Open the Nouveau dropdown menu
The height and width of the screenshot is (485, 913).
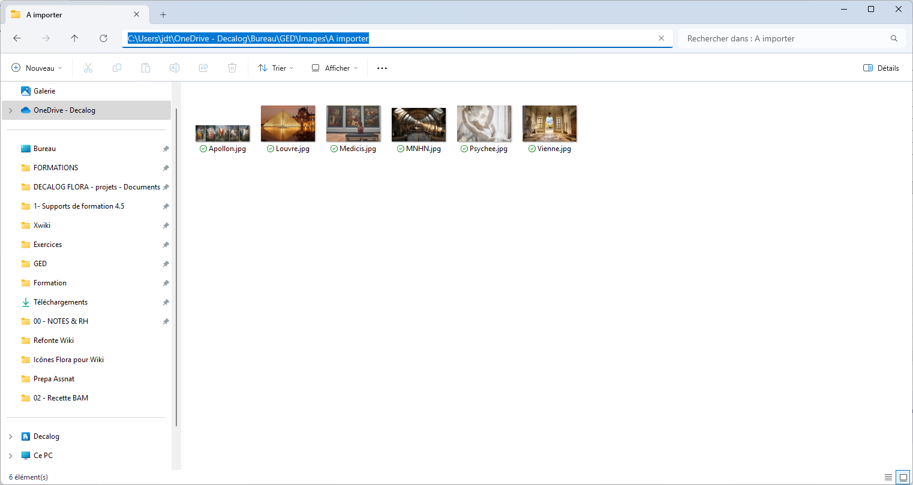37,68
